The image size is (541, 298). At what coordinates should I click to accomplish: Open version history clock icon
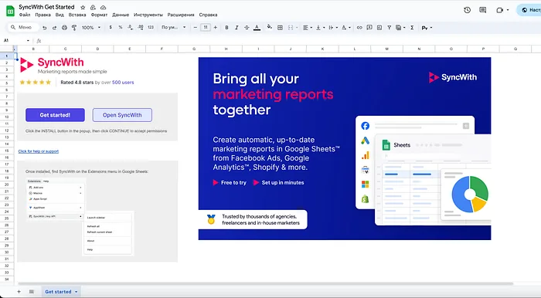467,10
